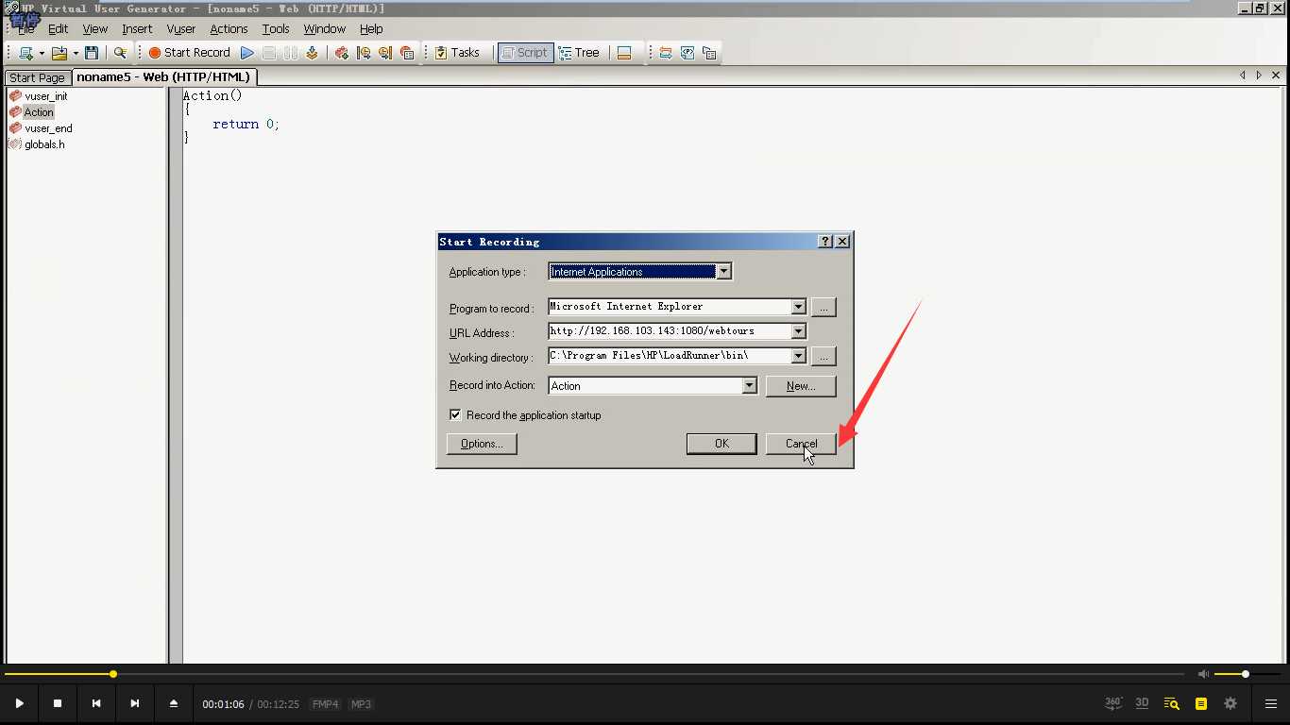Click the New... action button
This screenshot has width=1290, height=725.
click(x=801, y=386)
